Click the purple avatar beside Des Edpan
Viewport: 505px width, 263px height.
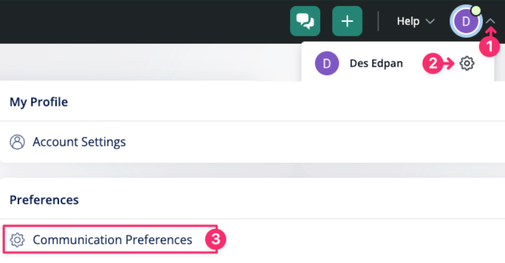(x=327, y=63)
